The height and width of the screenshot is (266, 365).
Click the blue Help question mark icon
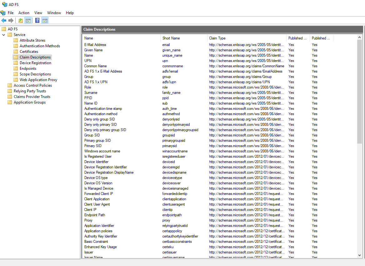[x=37, y=21]
